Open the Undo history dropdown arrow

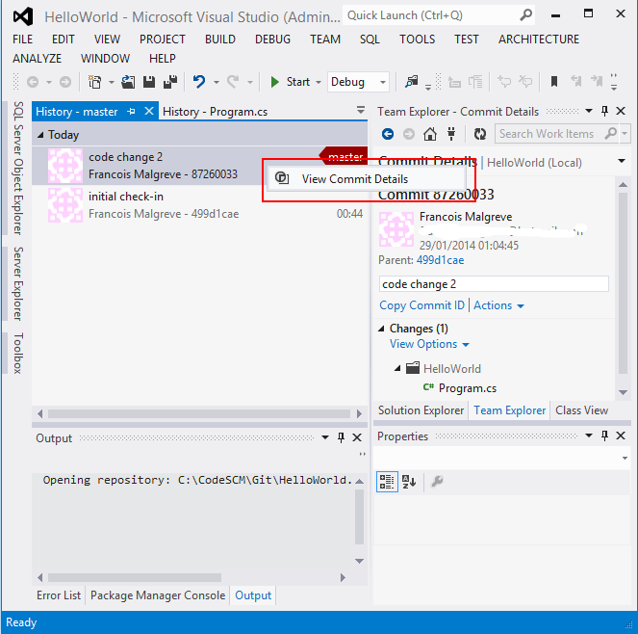coord(217,82)
